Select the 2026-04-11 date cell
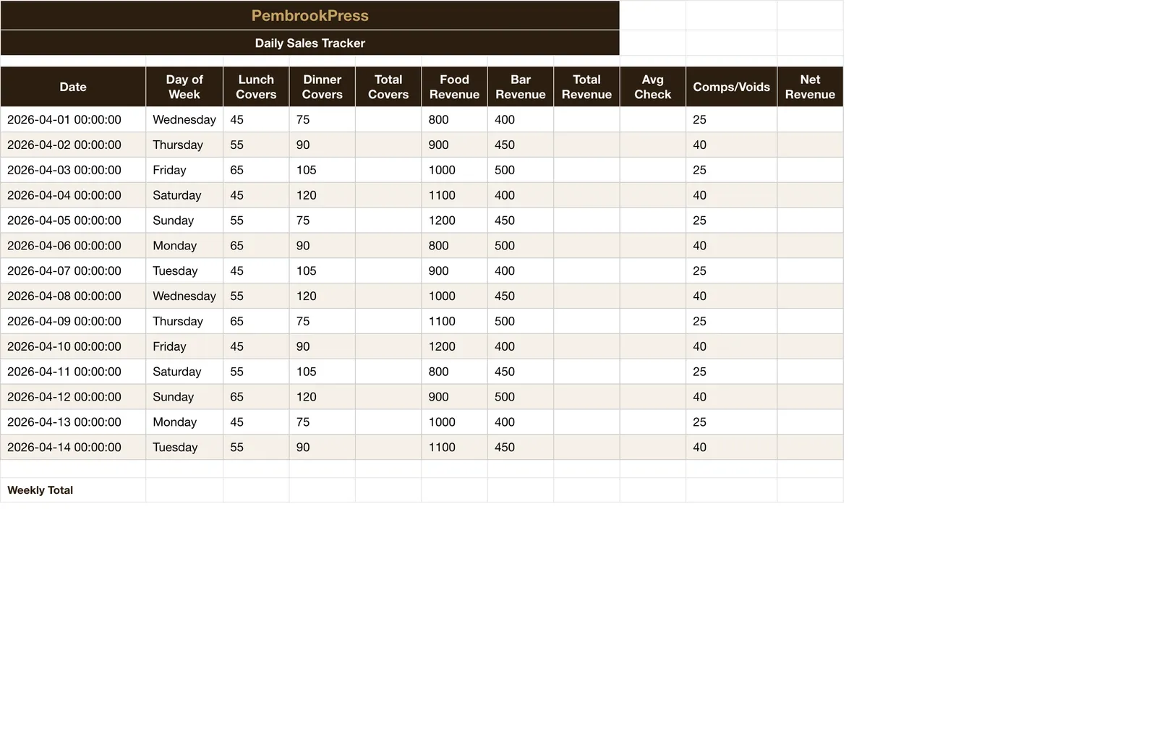 73,372
